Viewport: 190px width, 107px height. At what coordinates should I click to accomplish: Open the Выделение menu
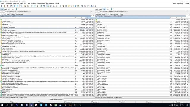point(9,3)
